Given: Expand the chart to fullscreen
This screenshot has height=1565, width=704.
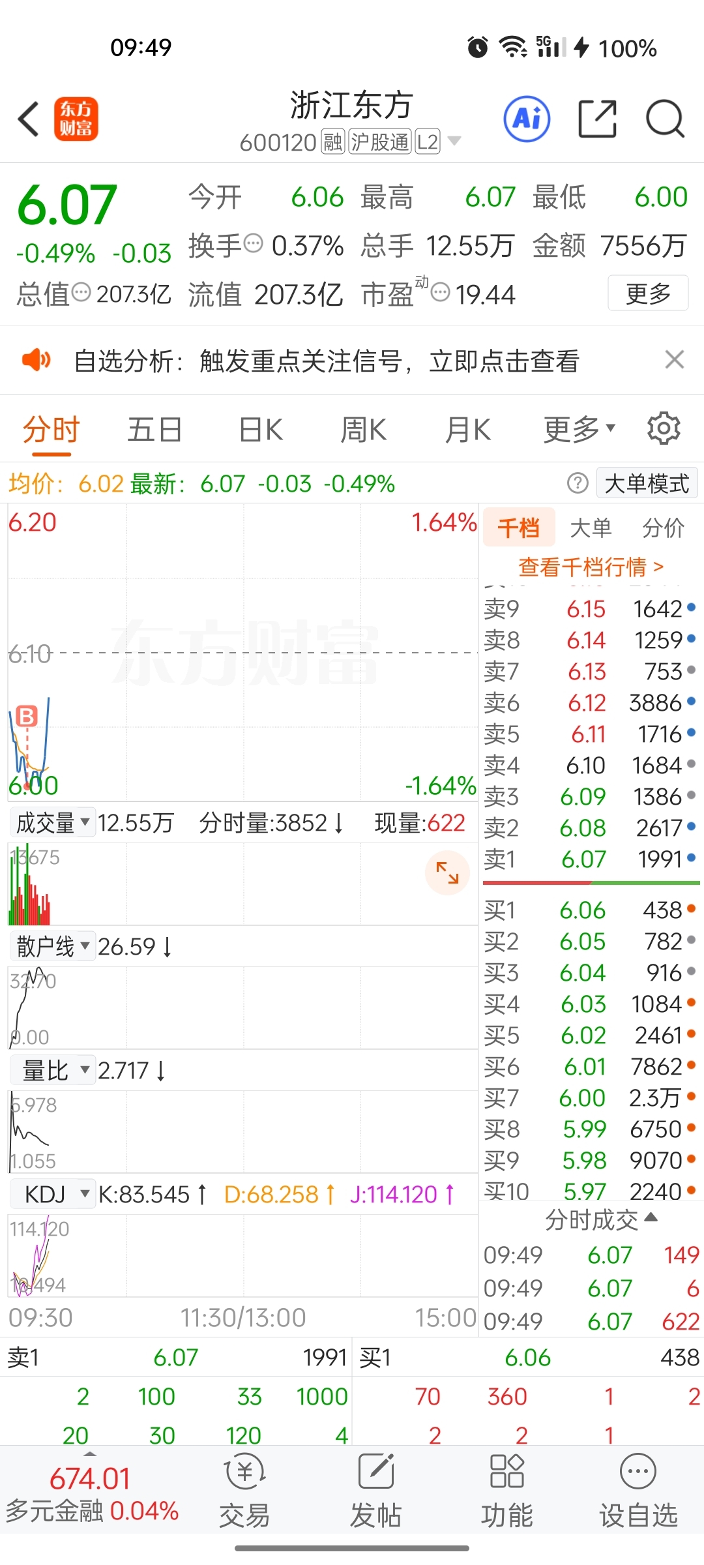Looking at the screenshot, I should click(447, 872).
